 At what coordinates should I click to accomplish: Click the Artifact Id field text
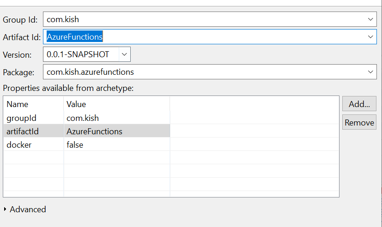(75, 37)
